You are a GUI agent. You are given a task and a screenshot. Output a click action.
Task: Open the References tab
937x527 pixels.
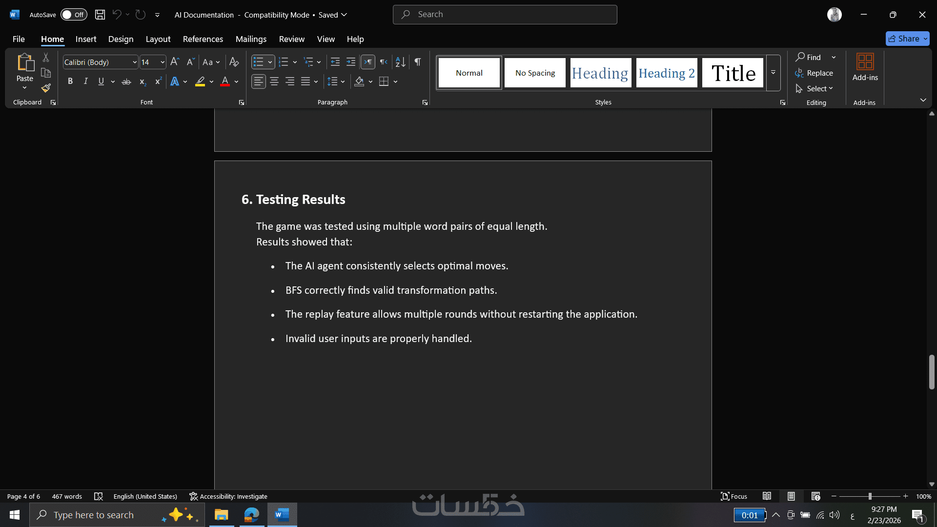pos(203,39)
